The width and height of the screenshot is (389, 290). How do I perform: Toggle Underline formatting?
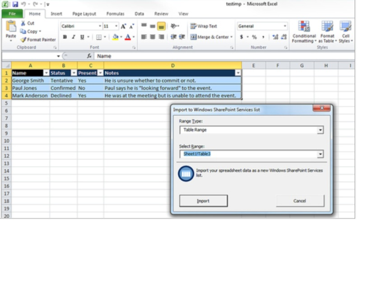click(82, 37)
